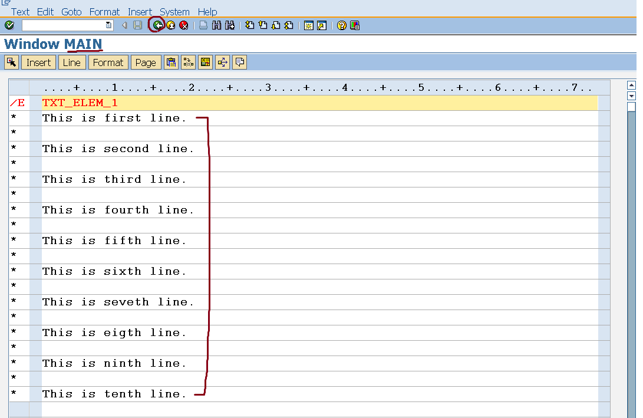The height and width of the screenshot is (418, 643).
Task: Open the command field history dropdown
Action: tap(108, 25)
